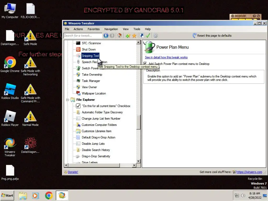Select Customize Libraries Item in tree

[96, 131]
